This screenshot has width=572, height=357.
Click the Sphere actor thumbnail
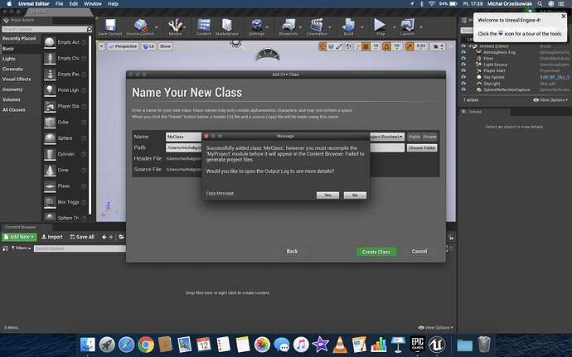click(50, 138)
